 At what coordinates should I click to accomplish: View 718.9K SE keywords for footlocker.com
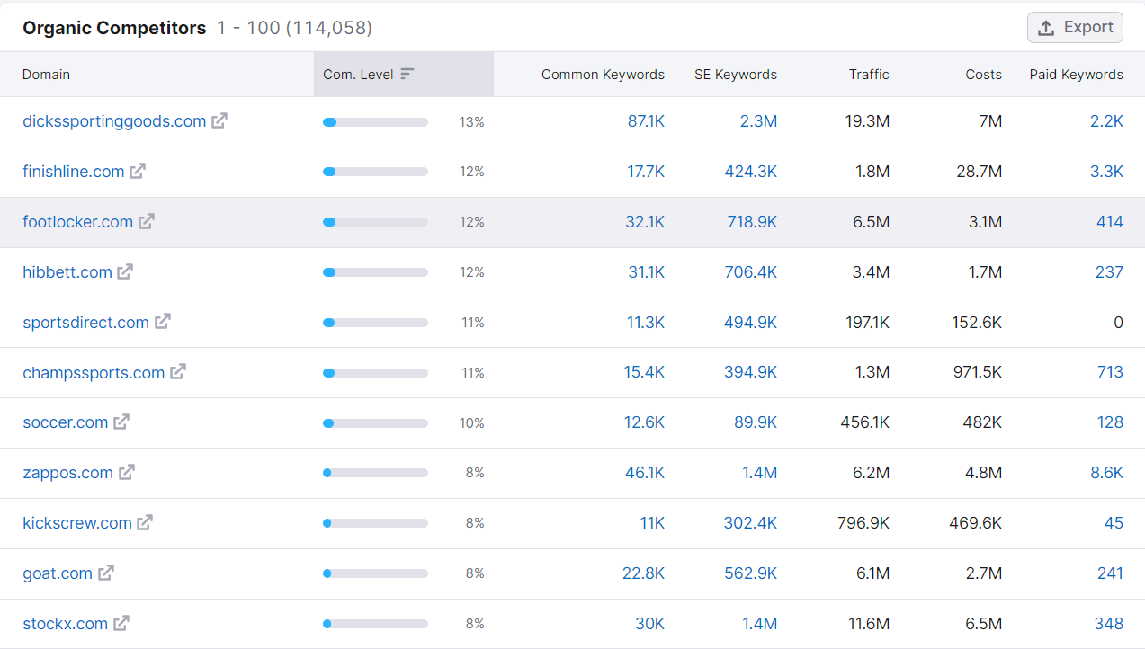[x=752, y=221]
